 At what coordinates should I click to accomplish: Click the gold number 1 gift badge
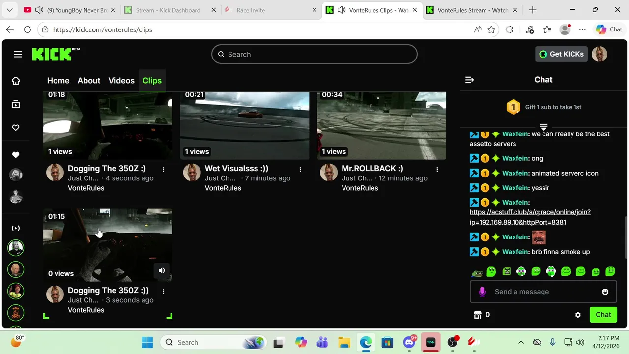513,107
